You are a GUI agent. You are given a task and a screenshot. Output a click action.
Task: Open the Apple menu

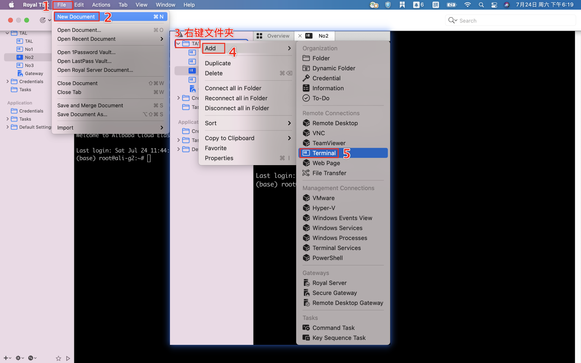click(12, 5)
